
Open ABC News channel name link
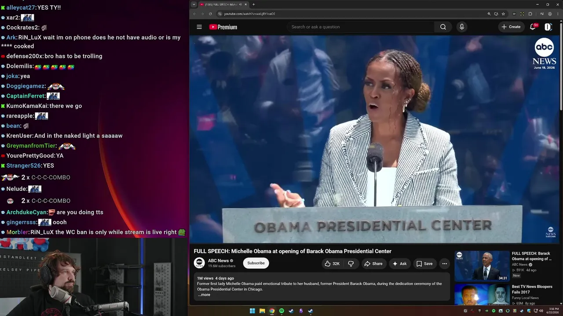(218, 261)
